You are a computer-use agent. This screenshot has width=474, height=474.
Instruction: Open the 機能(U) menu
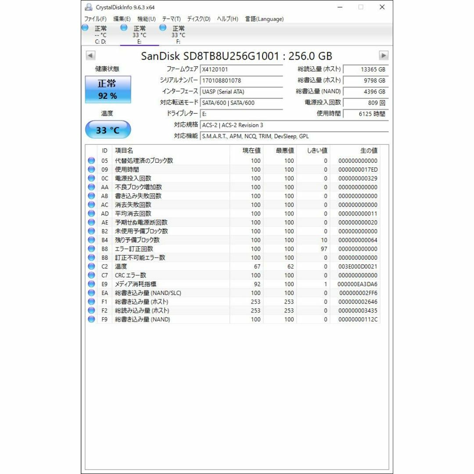[146, 19]
